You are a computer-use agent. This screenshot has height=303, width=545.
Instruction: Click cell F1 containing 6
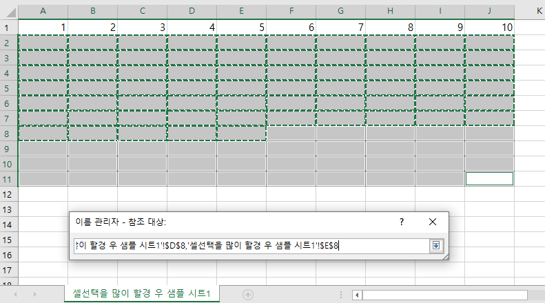click(291, 28)
